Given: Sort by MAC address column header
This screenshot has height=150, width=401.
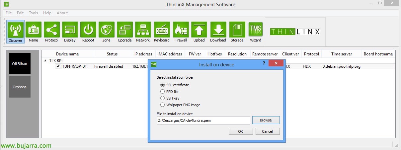Looking at the screenshot, I should click(x=170, y=54).
